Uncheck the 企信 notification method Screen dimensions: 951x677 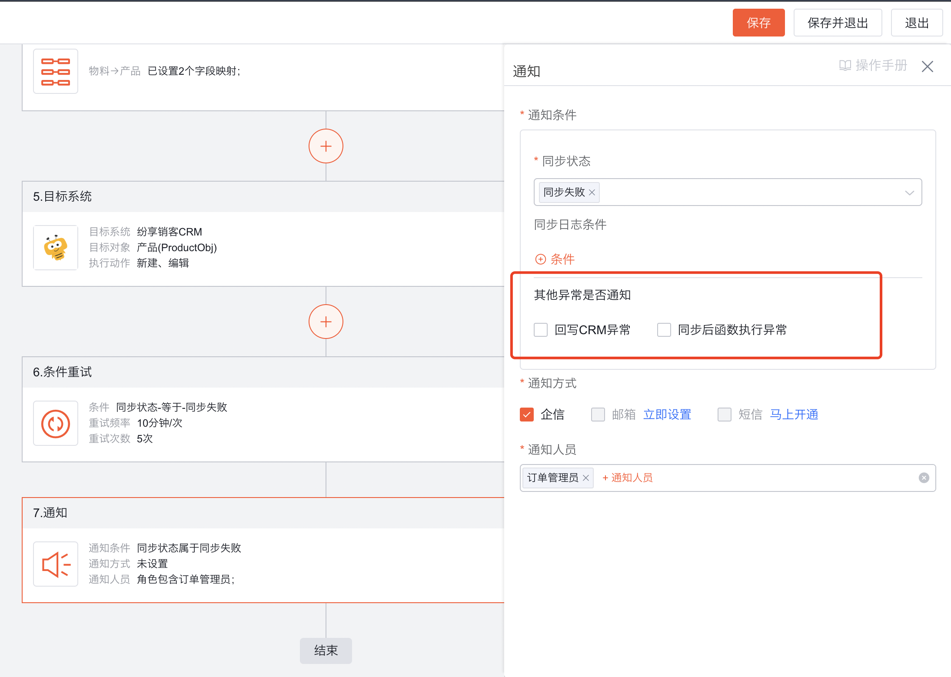[x=526, y=415]
